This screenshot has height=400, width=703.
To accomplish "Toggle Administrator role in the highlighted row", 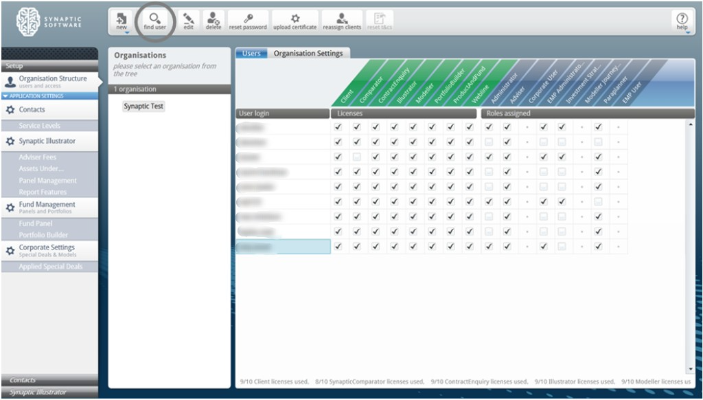I will [489, 246].
